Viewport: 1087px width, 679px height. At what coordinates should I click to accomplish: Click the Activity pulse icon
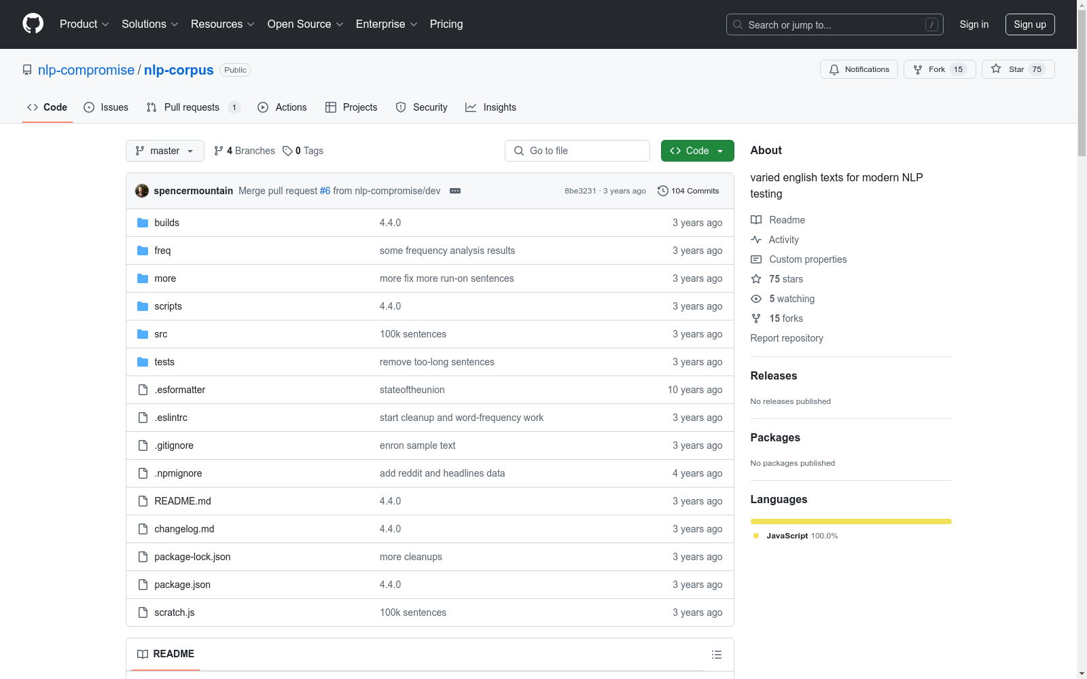coord(756,240)
